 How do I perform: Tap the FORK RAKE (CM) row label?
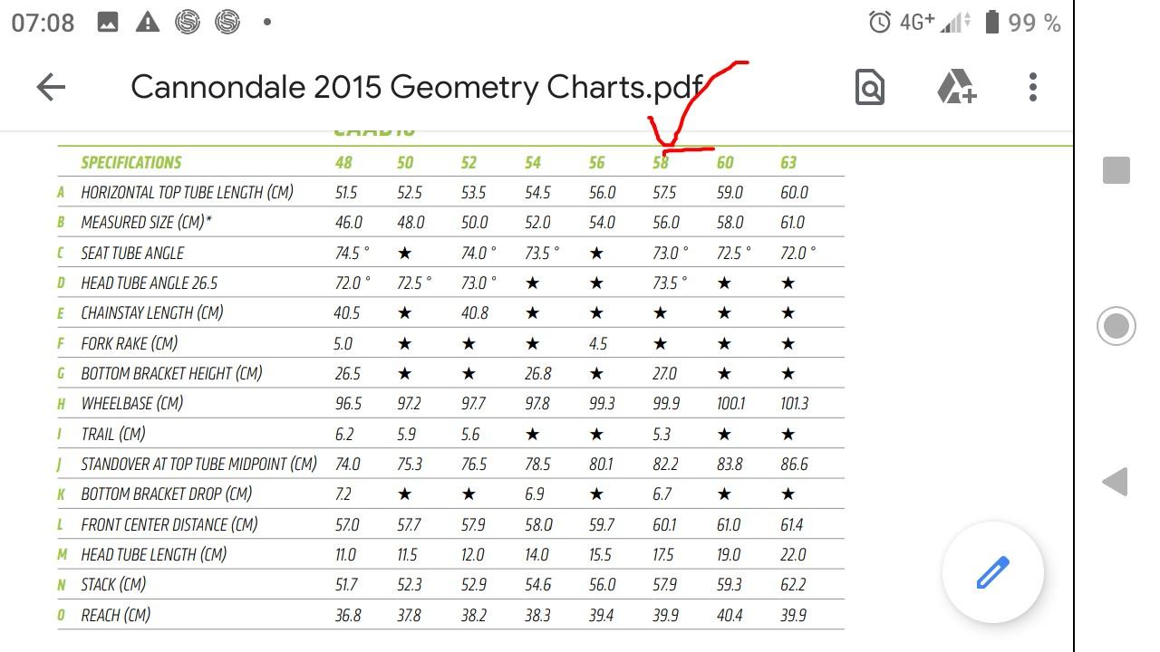point(129,343)
